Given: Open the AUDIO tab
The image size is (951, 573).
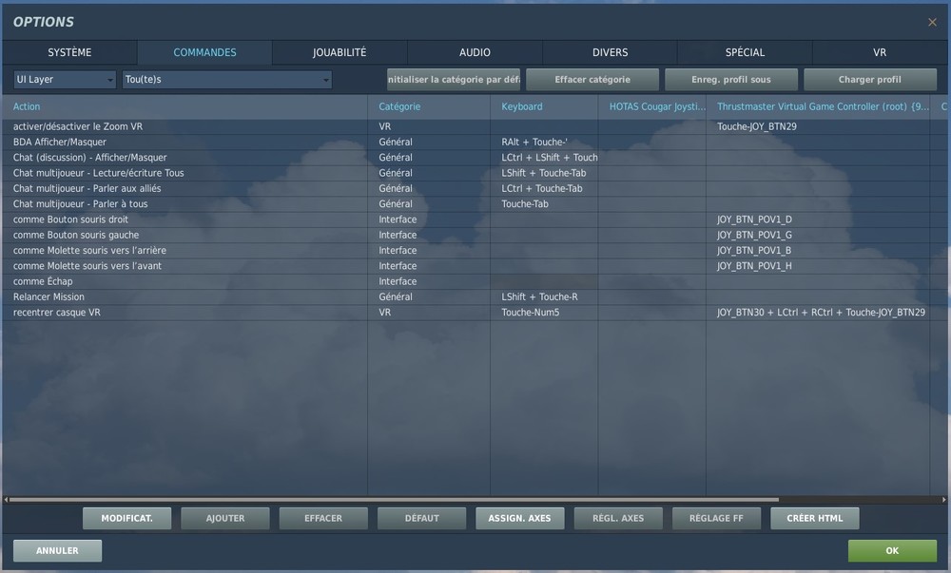Looking at the screenshot, I should pyautogui.click(x=475, y=52).
